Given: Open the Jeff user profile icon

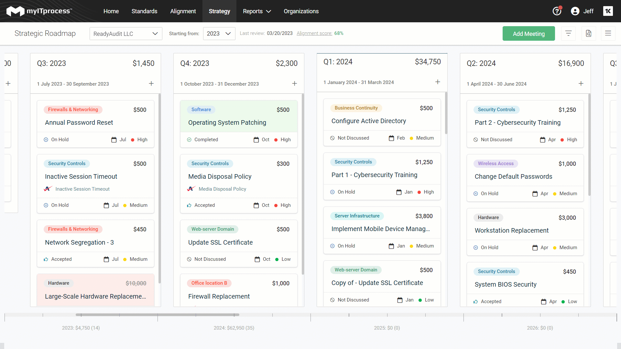Looking at the screenshot, I should [575, 11].
